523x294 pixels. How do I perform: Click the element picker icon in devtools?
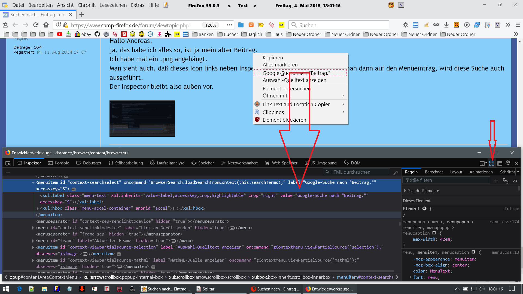coord(8,163)
